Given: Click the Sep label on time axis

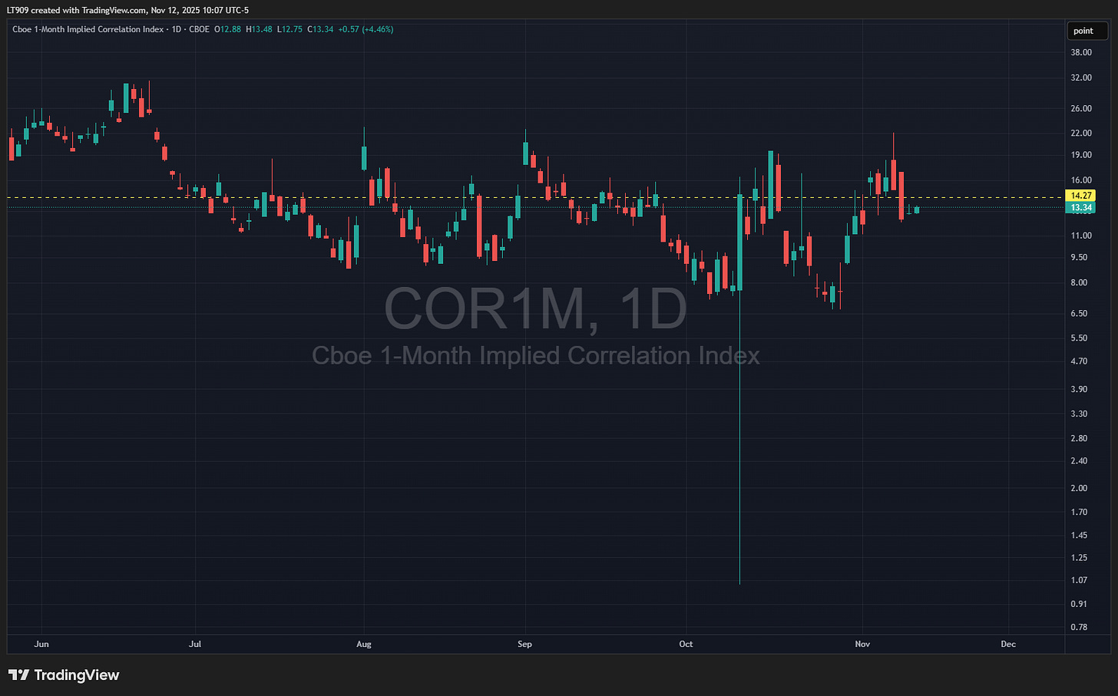Looking at the screenshot, I should point(524,644).
